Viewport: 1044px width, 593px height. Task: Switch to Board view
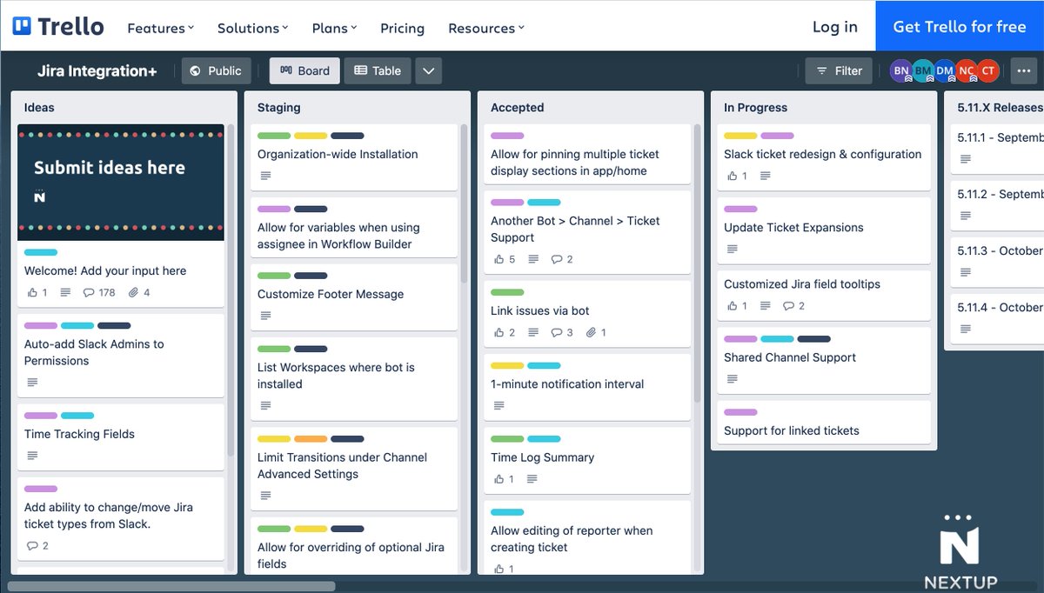point(304,70)
